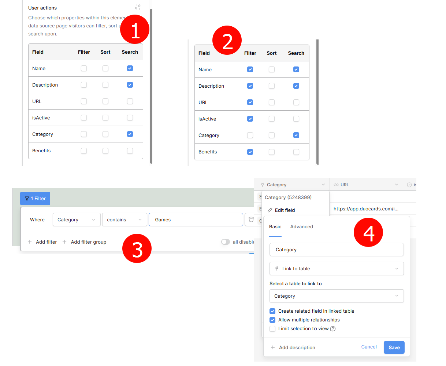Screen dimensions: 446x366
Task: Uncheck Allow multiple relationships
Action: point(272,320)
